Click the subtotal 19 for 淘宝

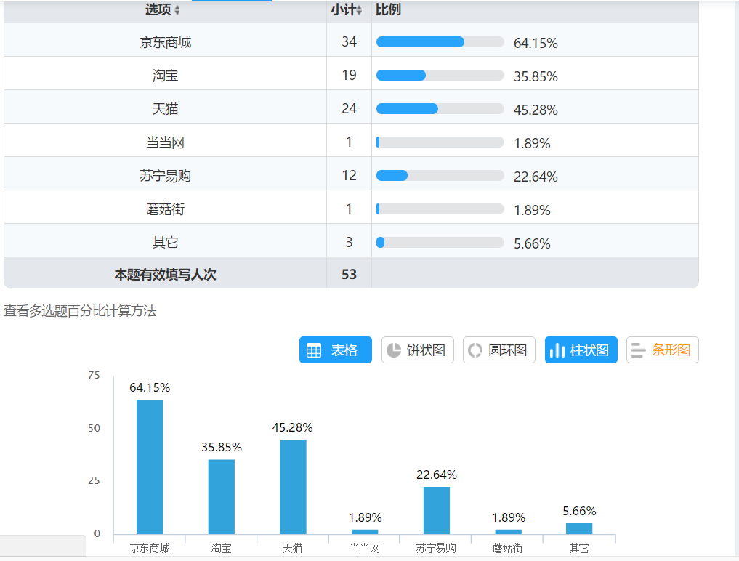pos(349,75)
